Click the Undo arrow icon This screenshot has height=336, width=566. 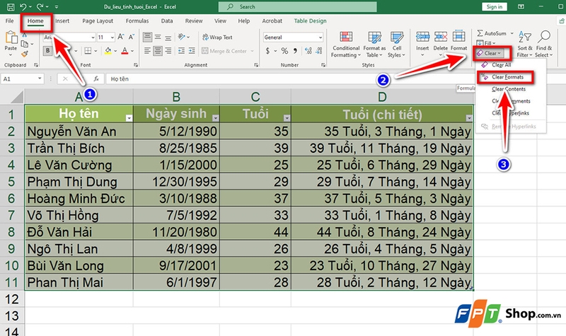[23, 6]
